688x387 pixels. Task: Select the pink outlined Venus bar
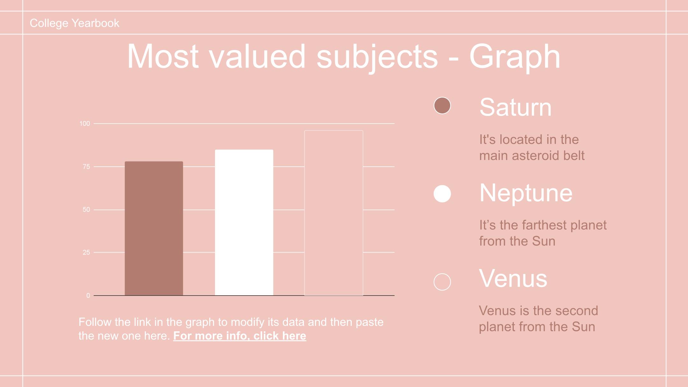pos(333,213)
